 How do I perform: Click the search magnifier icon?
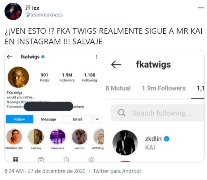tap(122, 113)
